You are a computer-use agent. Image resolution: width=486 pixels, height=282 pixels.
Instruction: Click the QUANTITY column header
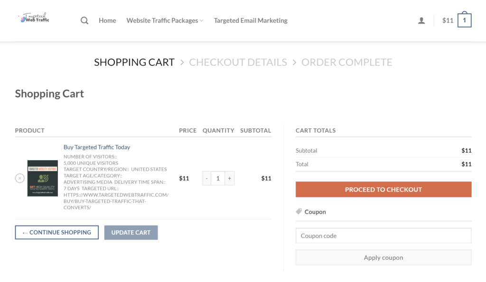pyautogui.click(x=218, y=131)
